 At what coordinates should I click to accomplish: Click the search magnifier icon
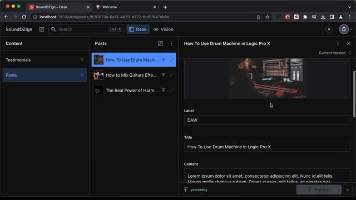[53, 29]
